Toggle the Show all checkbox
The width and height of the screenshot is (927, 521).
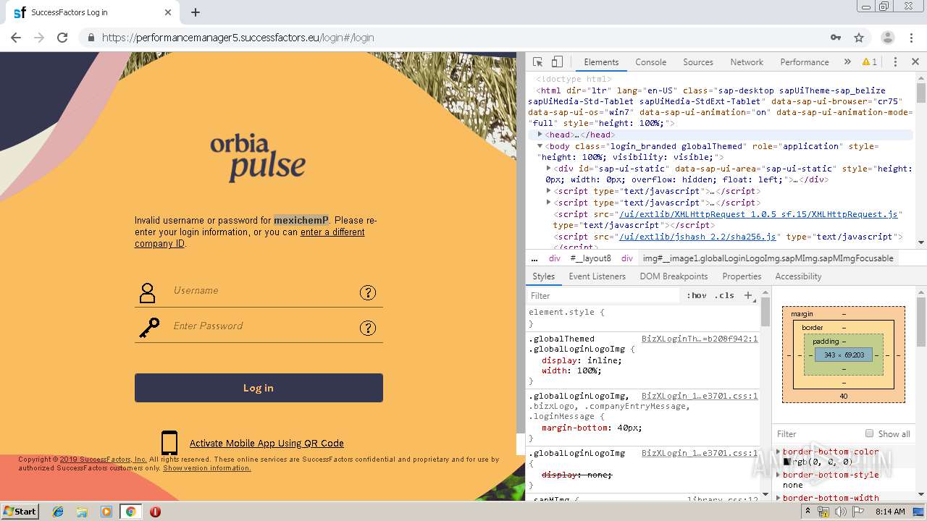[869, 433]
